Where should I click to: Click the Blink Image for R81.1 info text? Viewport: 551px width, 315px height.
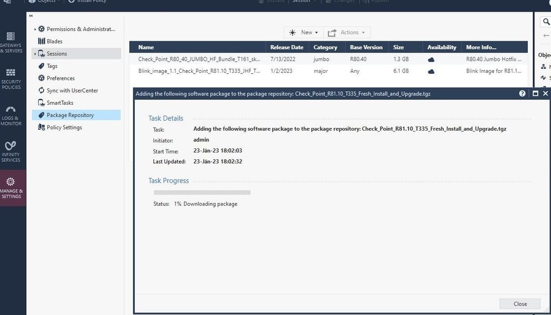pos(494,71)
